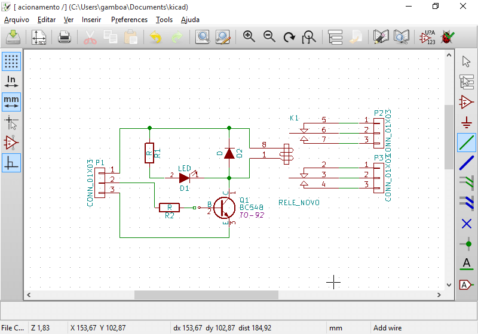
Task: Open the Find magnifier tool
Action: [x=203, y=37]
